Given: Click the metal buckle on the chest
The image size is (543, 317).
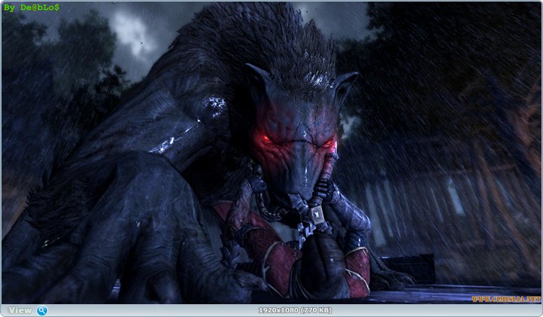Looking at the screenshot, I should [316, 217].
